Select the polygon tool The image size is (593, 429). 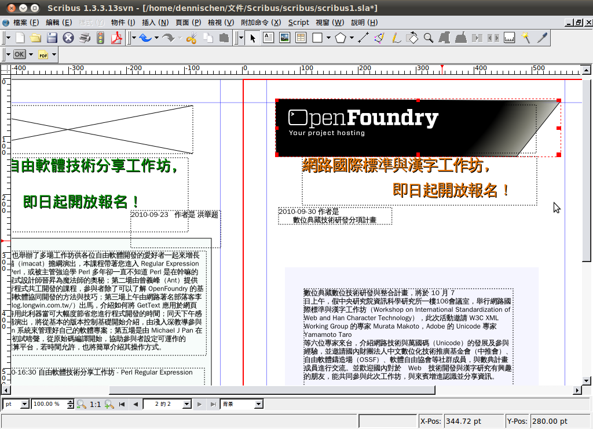pyautogui.click(x=341, y=38)
